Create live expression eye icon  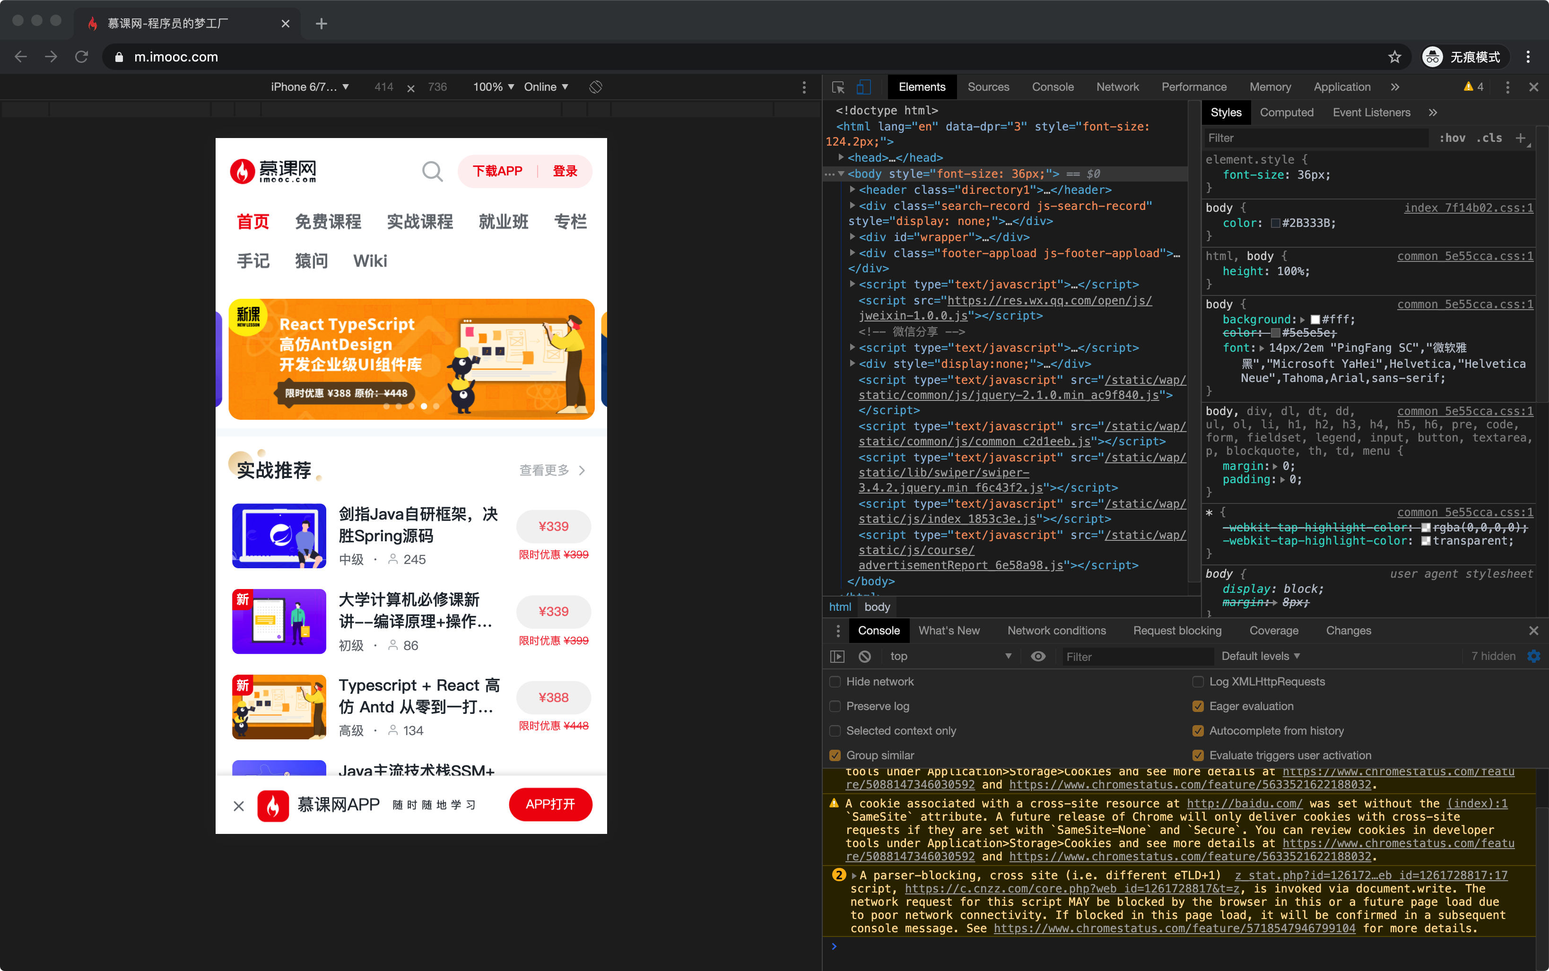[x=1038, y=656]
